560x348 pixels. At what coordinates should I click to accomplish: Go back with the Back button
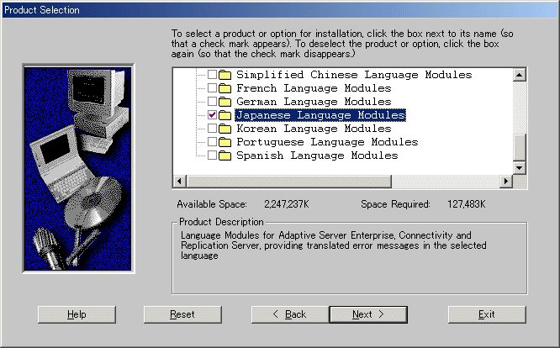tap(289, 314)
